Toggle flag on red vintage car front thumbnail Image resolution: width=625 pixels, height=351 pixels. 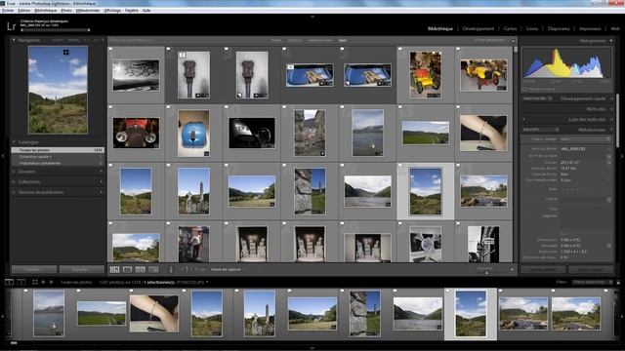110,107
